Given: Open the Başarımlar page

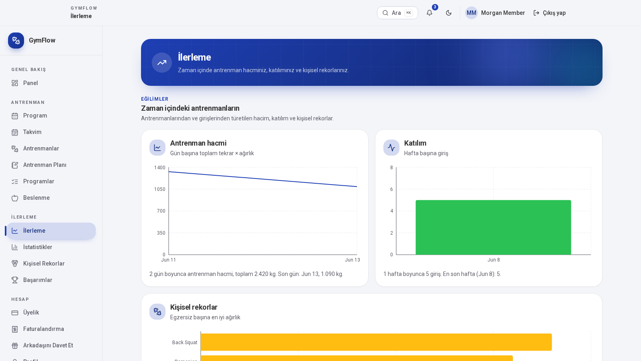Looking at the screenshot, I should pyautogui.click(x=51, y=280).
